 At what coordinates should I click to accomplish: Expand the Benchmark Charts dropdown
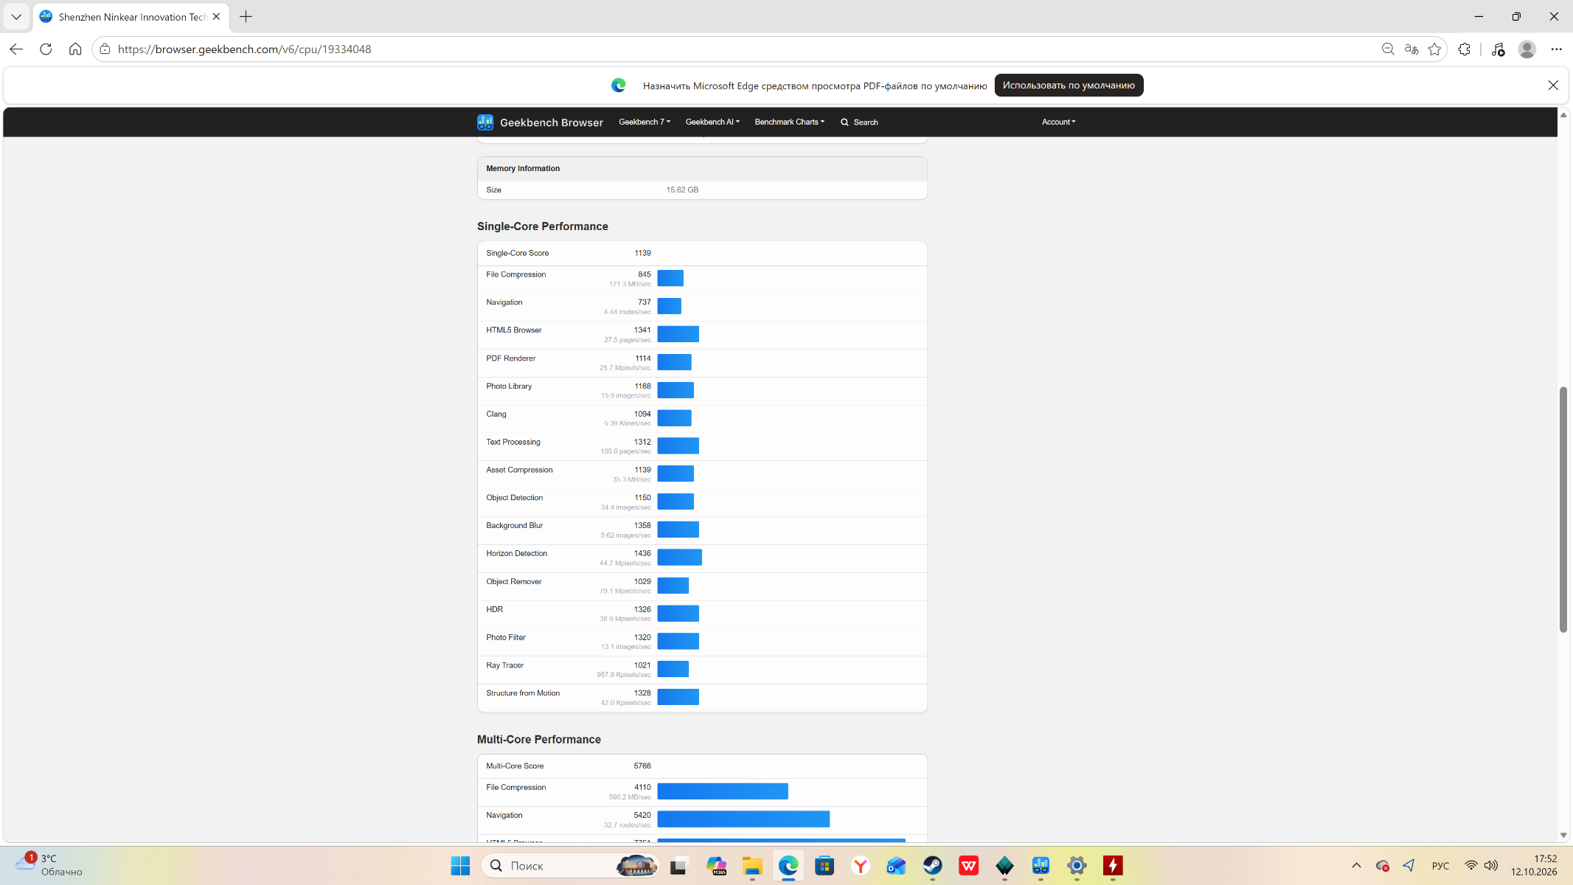pos(789,122)
